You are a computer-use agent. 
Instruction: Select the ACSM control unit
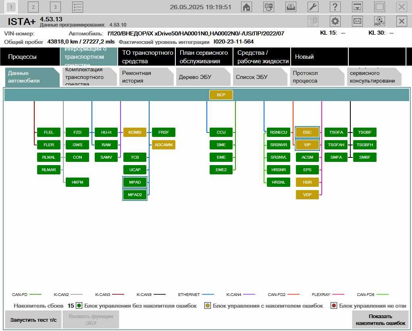307,157
